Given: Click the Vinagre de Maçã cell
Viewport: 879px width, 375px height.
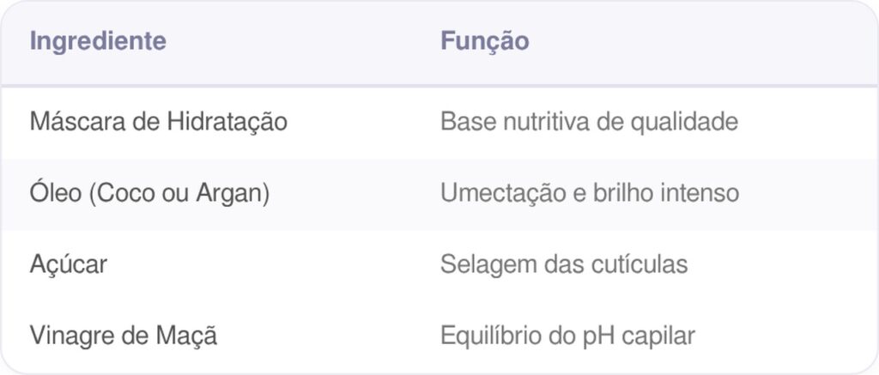Looking at the screenshot, I should pyautogui.click(x=123, y=335).
